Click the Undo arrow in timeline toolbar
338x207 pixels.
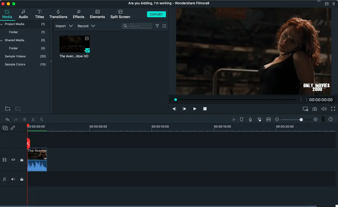pos(7,120)
